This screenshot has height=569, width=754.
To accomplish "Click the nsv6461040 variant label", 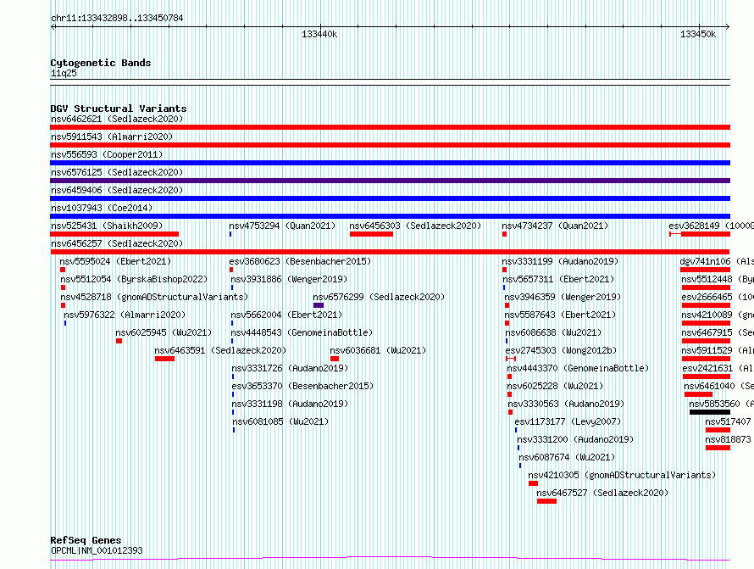I will tap(719, 386).
